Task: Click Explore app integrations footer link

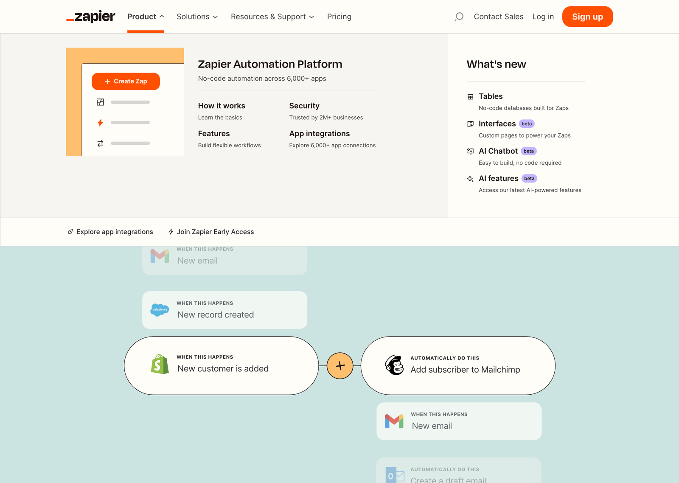Action: (110, 232)
